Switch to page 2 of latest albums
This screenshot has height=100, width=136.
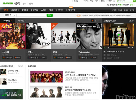coord(96,21)
